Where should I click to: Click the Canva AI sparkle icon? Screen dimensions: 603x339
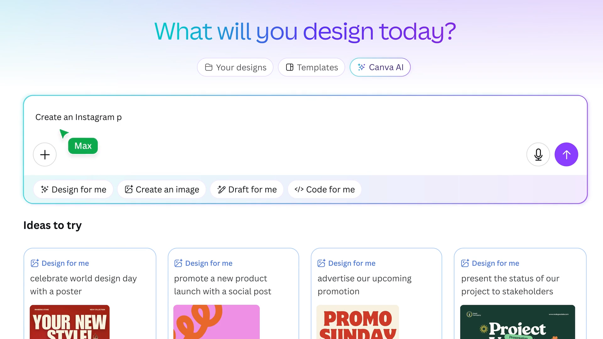coord(361,67)
